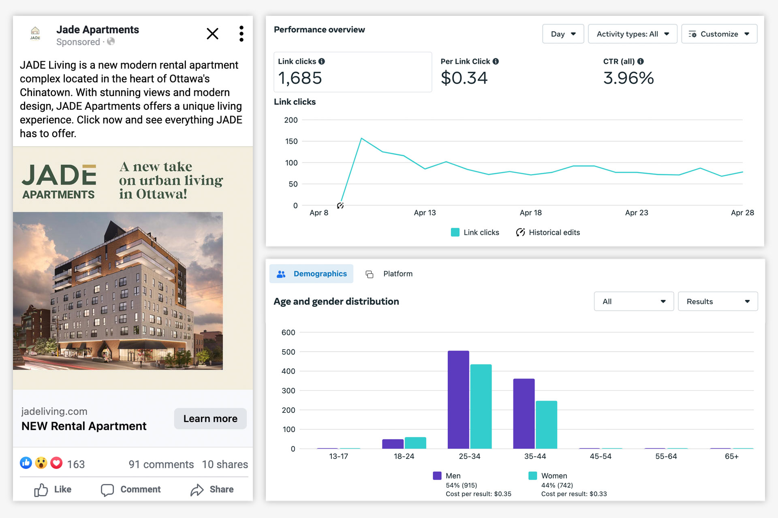Click the X icon on the ad
This screenshot has width=778, height=518.
[212, 34]
